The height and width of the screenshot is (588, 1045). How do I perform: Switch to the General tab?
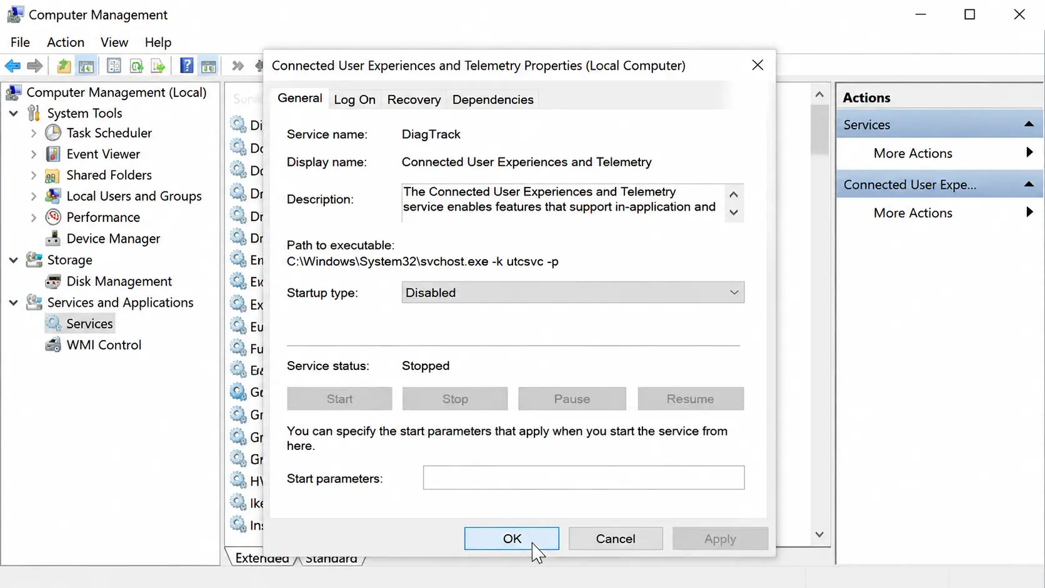tap(300, 98)
